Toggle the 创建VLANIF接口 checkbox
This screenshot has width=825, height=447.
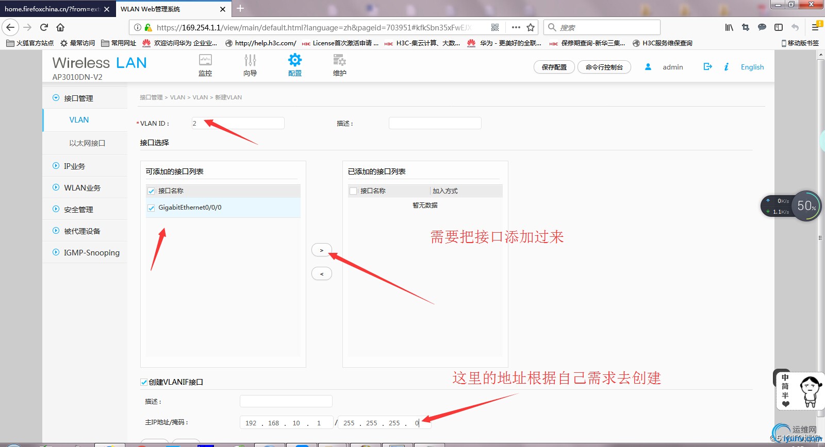[144, 382]
